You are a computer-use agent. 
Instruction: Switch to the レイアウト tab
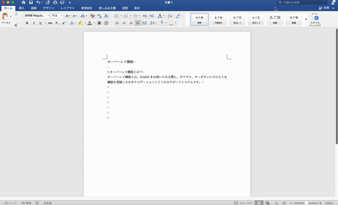coord(68,8)
